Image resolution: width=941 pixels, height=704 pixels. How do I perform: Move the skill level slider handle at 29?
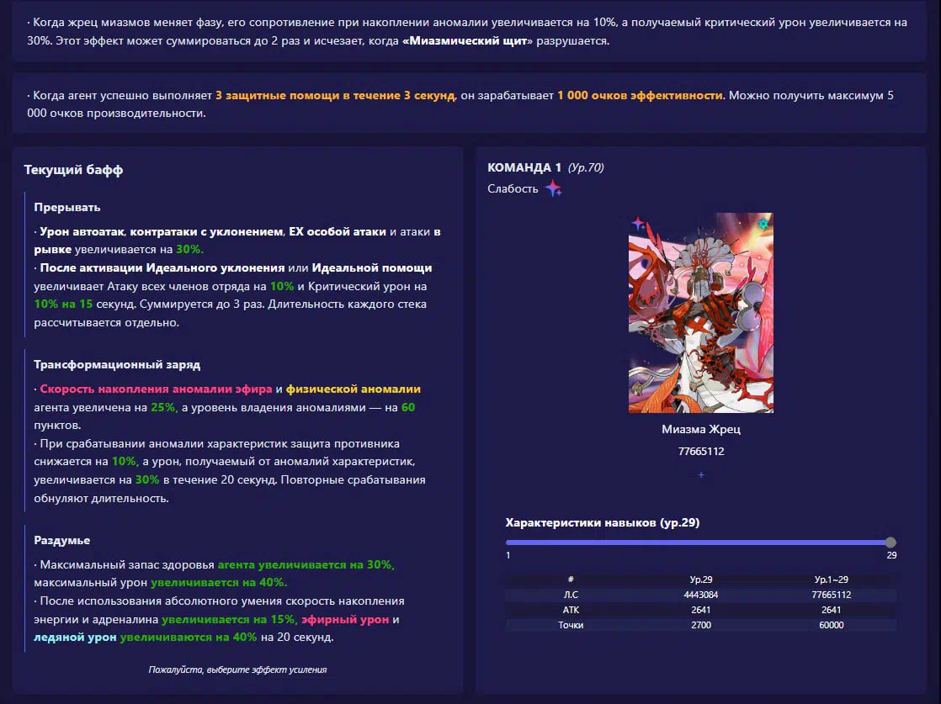pos(890,543)
